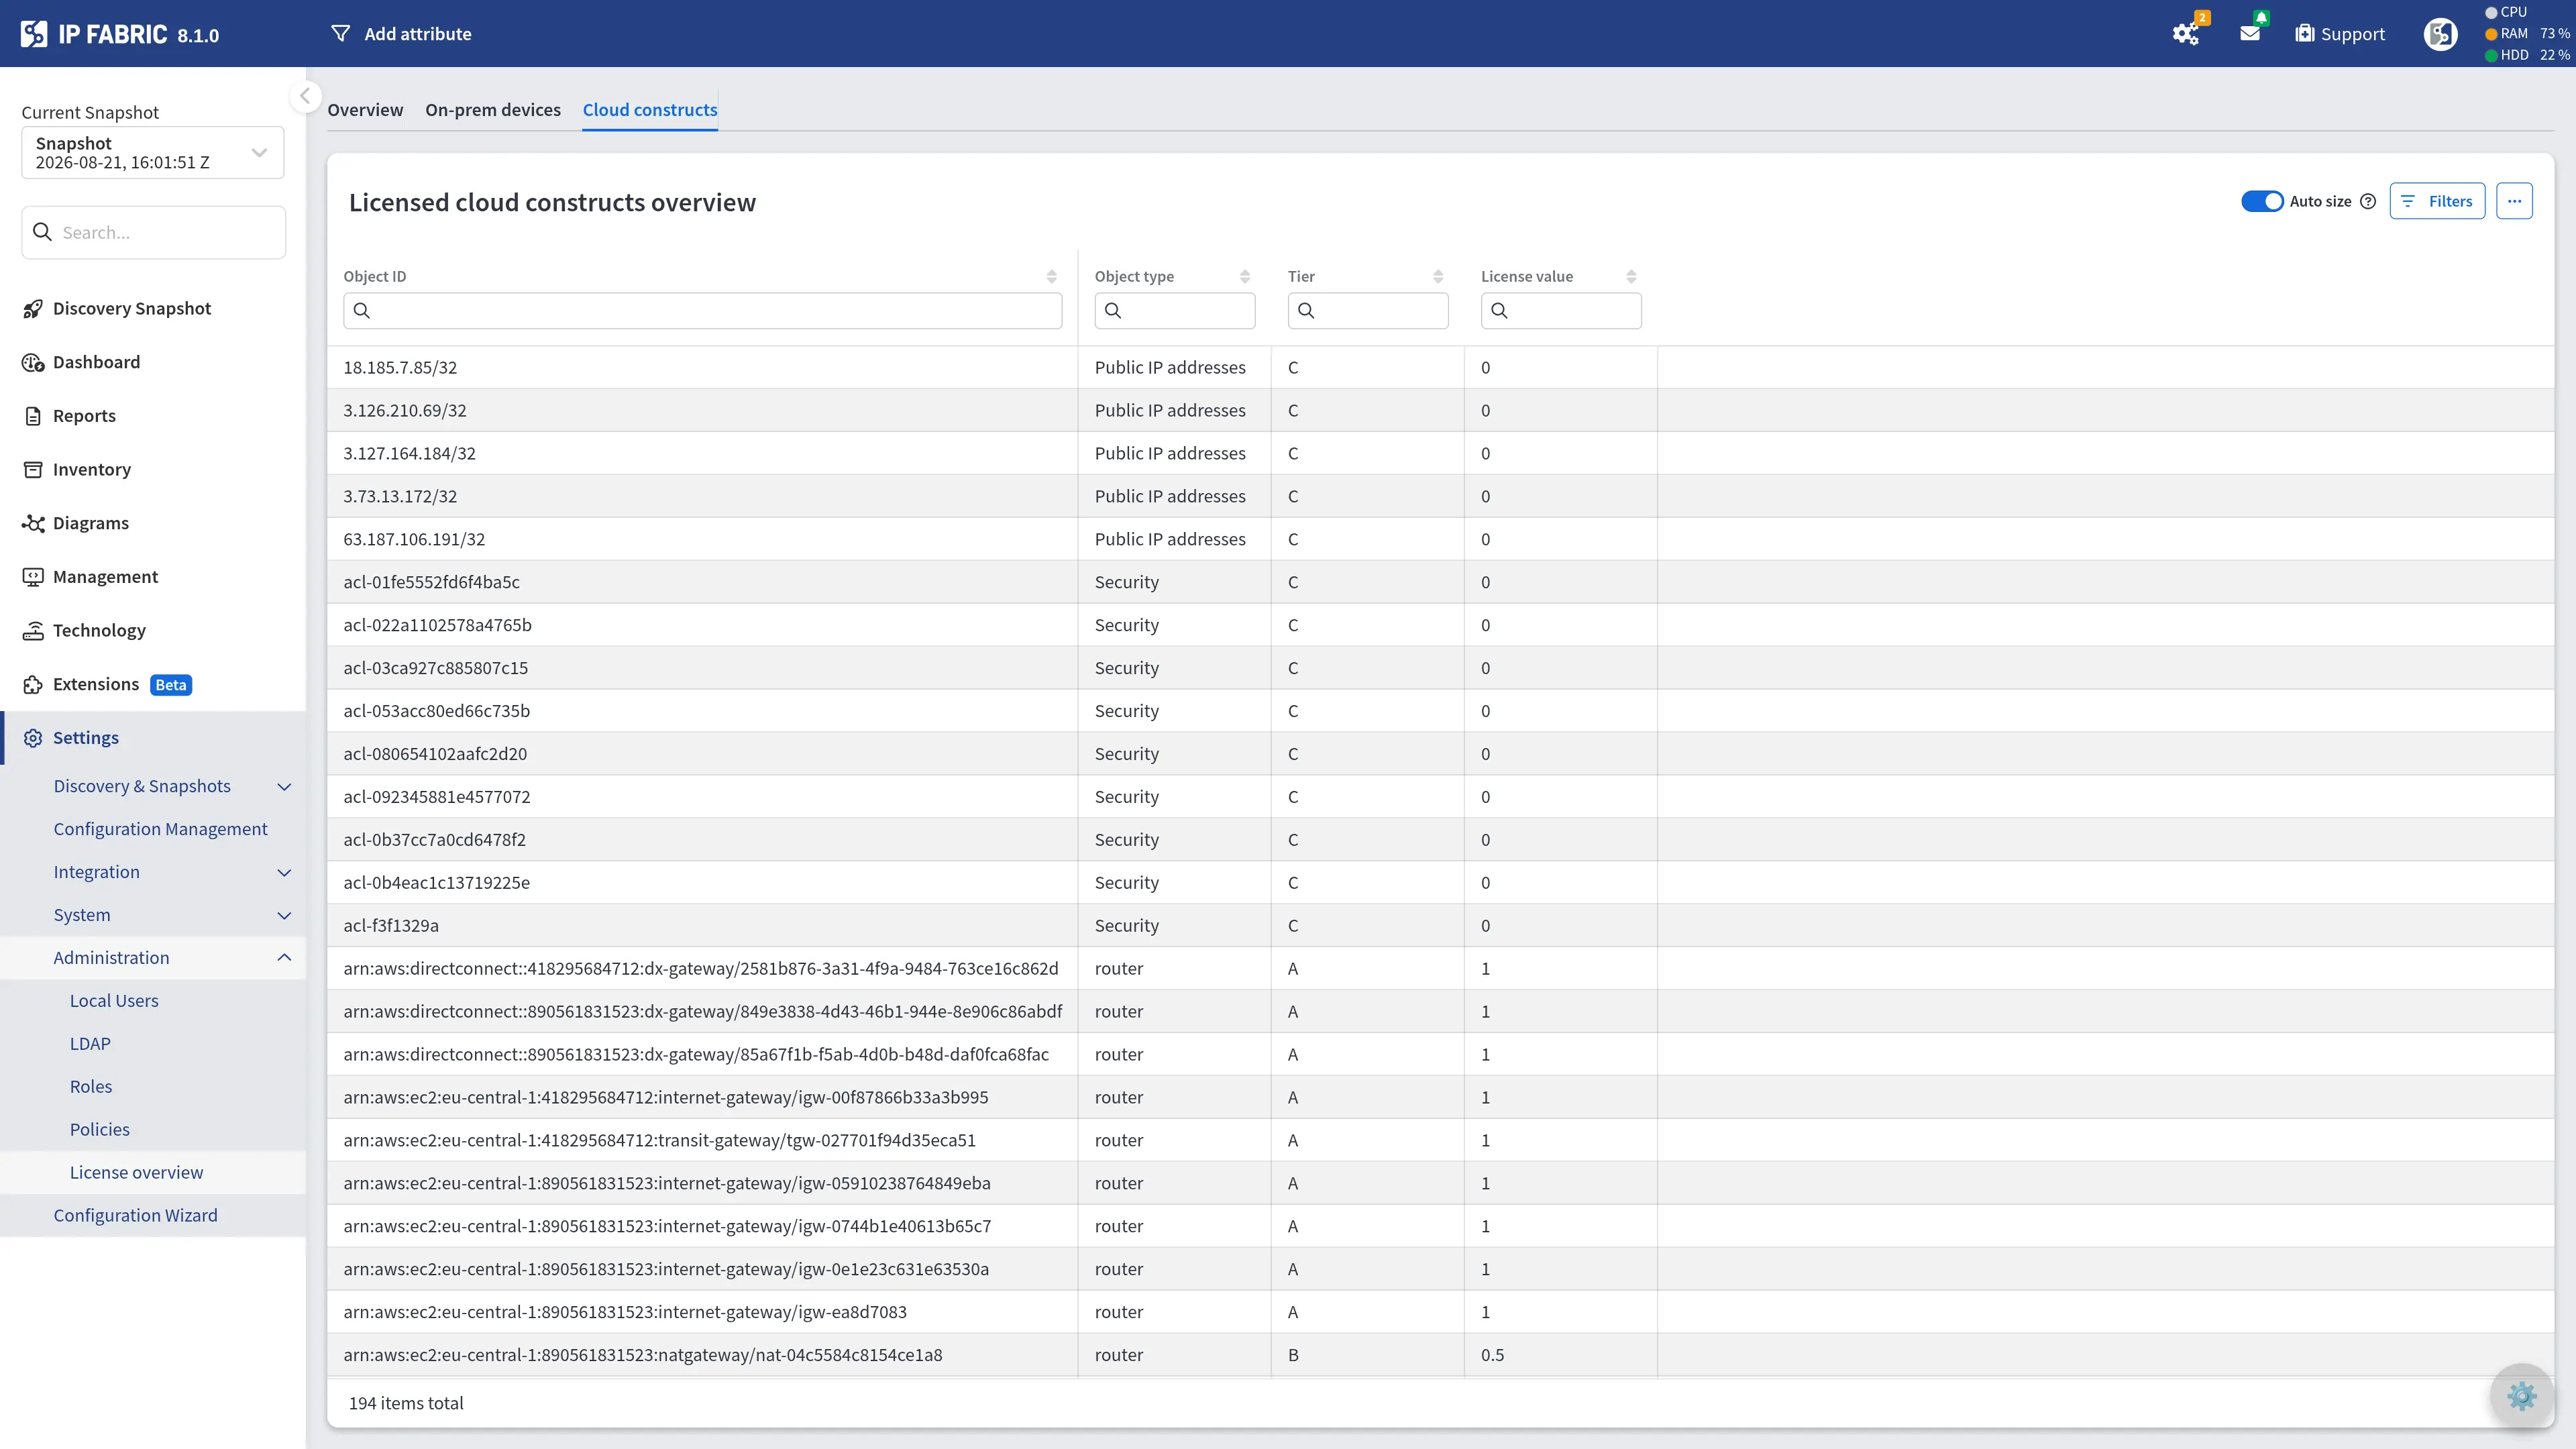Select the Cloud constructs tab
The height and width of the screenshot is (1449, 2576).
(650, 110)
